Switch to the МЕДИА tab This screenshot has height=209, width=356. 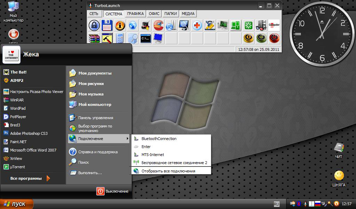(188, 14)
